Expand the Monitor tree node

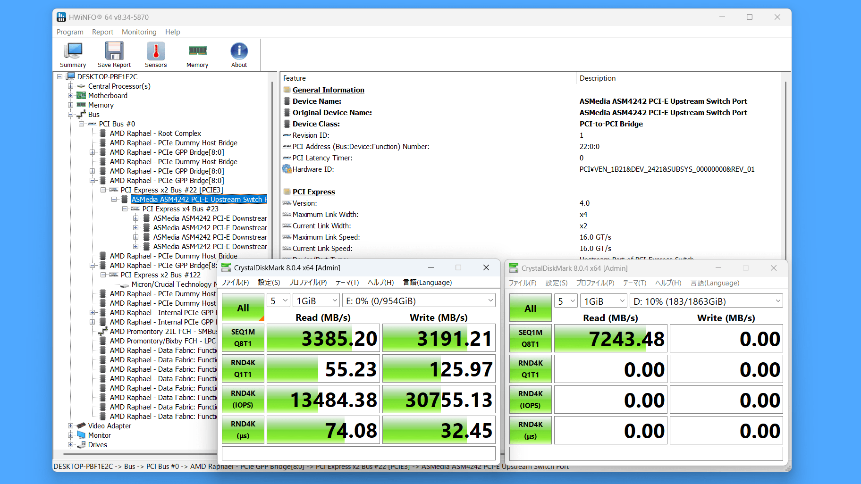(x=70, y=435)
